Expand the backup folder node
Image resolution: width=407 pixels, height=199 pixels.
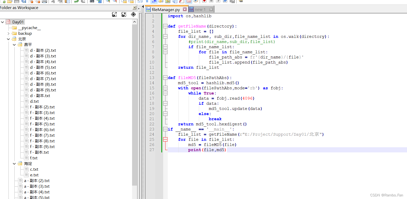coord(8,33)
